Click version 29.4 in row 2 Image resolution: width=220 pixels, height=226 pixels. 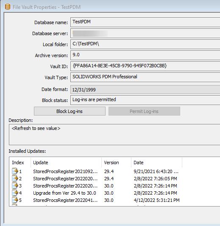109,179
